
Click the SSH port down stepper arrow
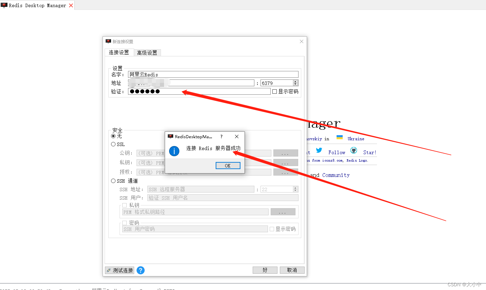pos(295,191)
